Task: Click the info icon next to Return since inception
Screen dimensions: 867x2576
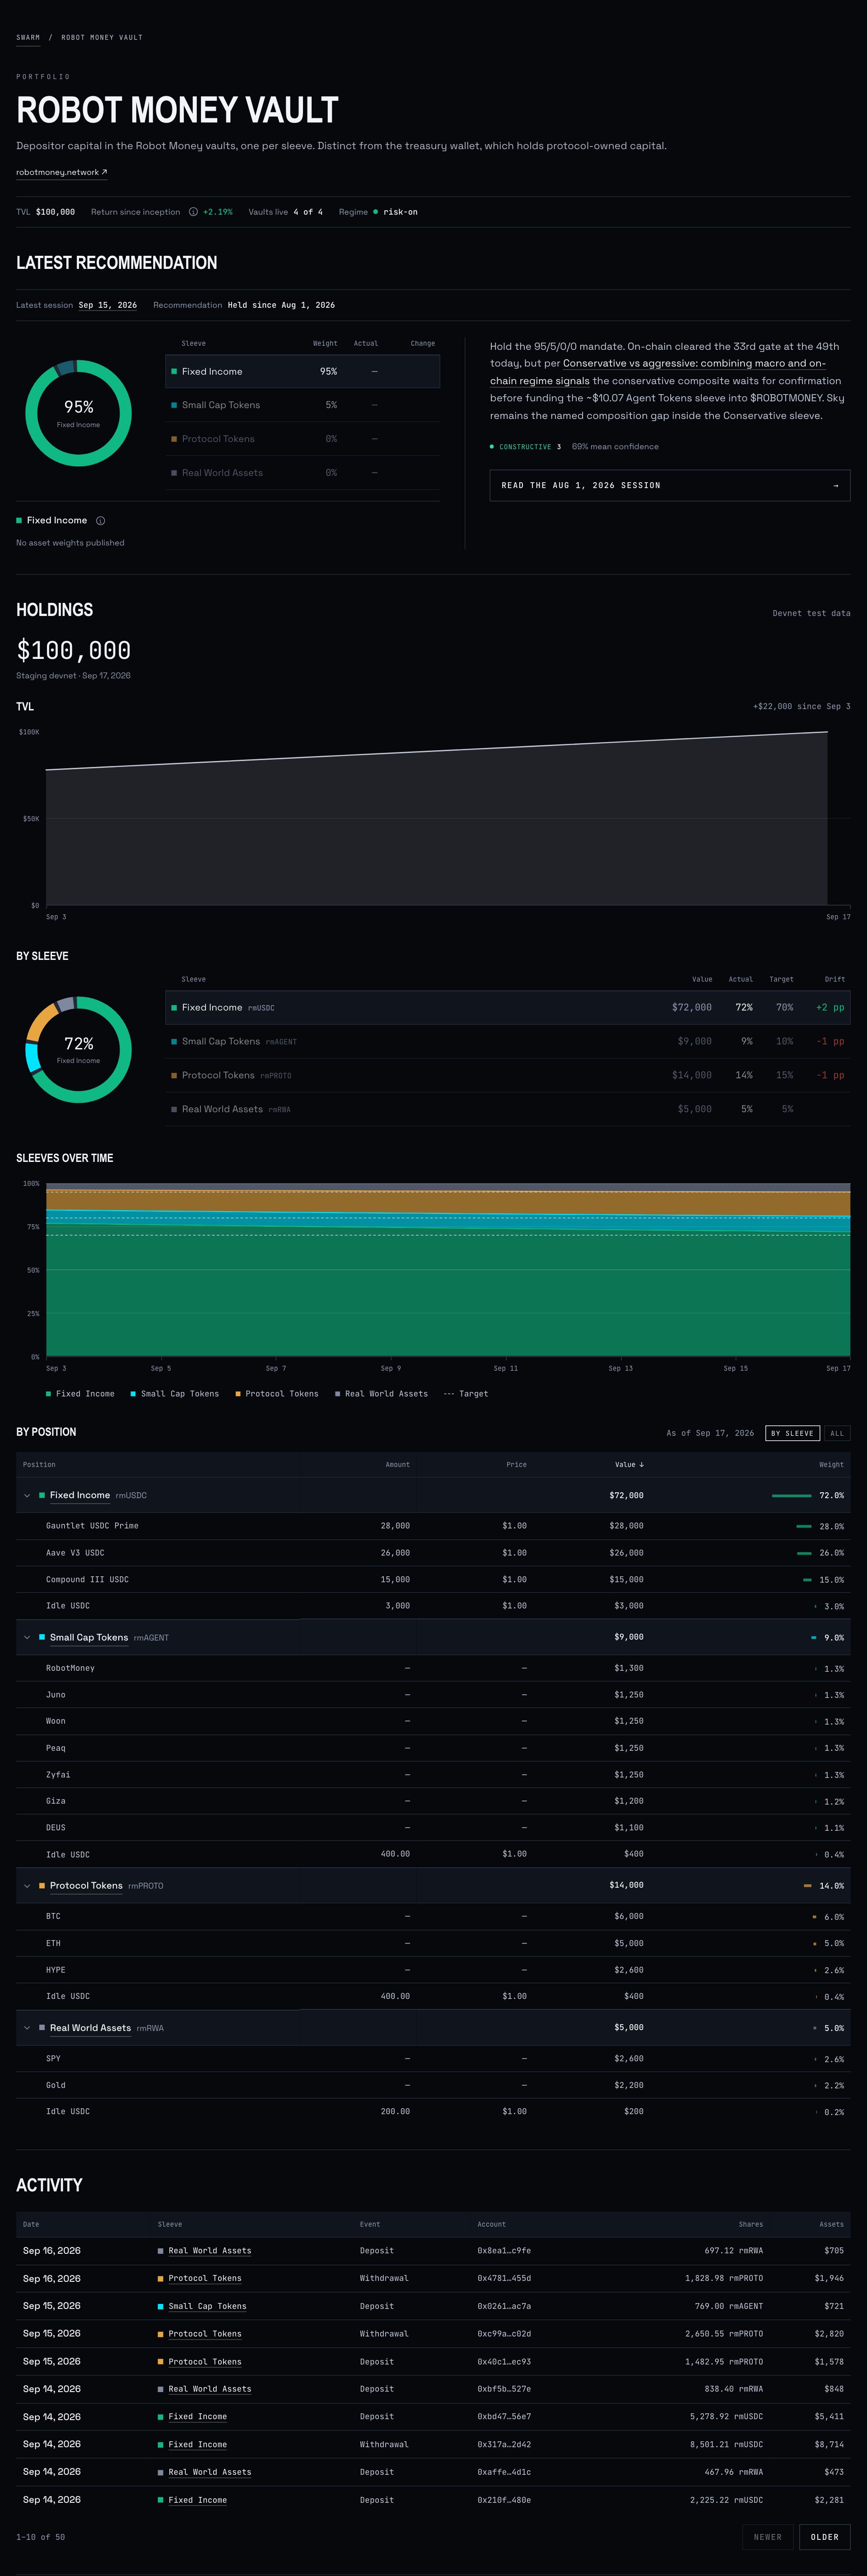Action: (x=193, y=212)
